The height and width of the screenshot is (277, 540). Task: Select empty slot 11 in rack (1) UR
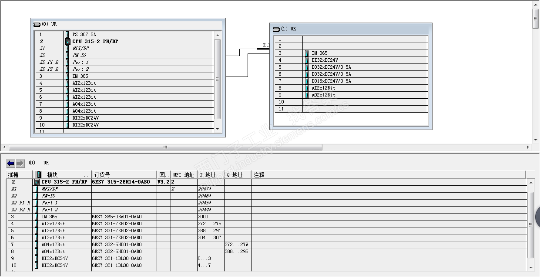351,109
